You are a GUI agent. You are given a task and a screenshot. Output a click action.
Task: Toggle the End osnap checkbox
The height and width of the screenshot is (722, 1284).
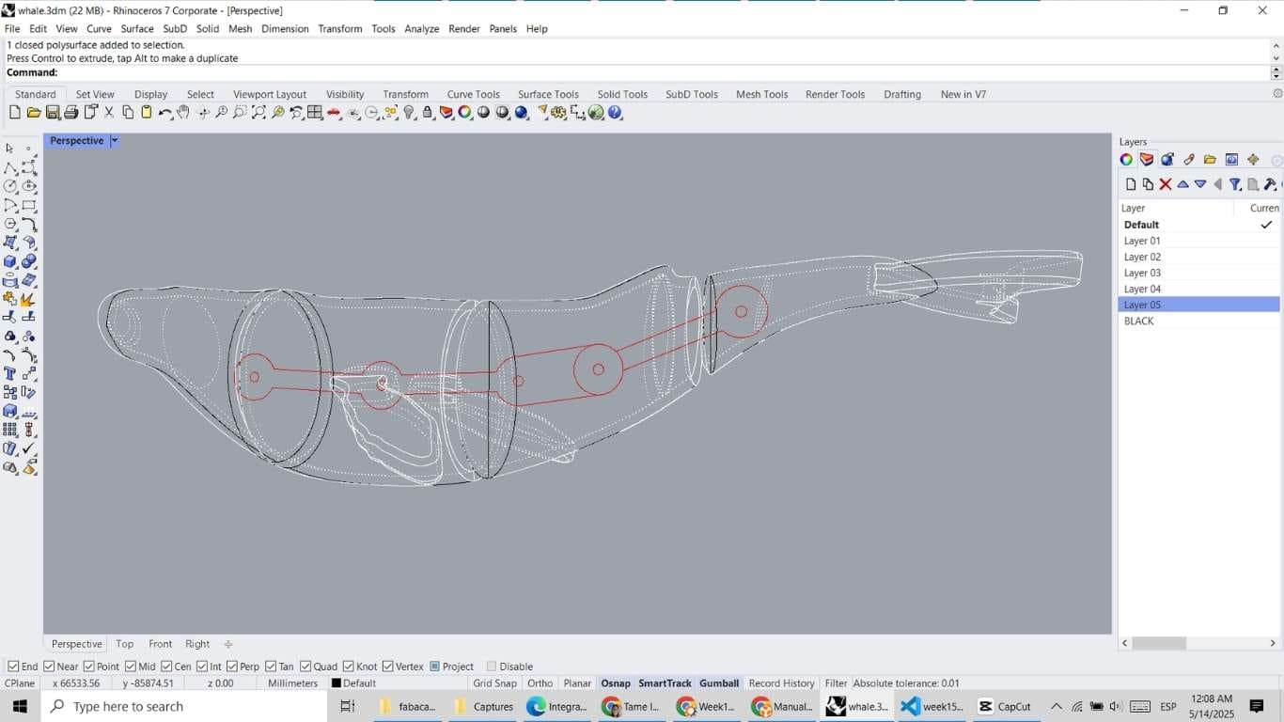12,667
